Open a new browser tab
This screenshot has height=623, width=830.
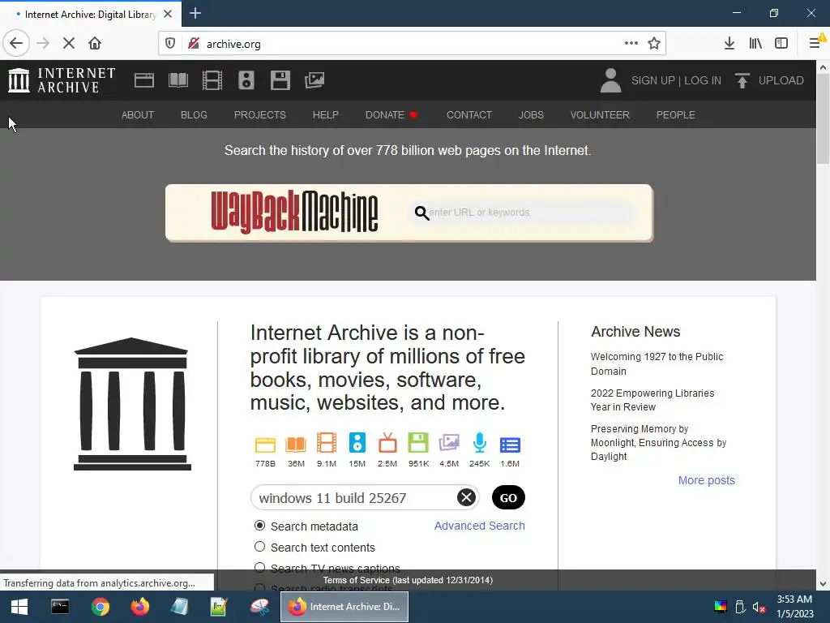tap(195, 13)
